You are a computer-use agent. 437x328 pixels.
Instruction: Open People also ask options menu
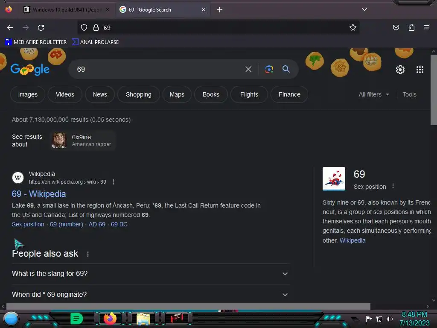tap(88, 254)
